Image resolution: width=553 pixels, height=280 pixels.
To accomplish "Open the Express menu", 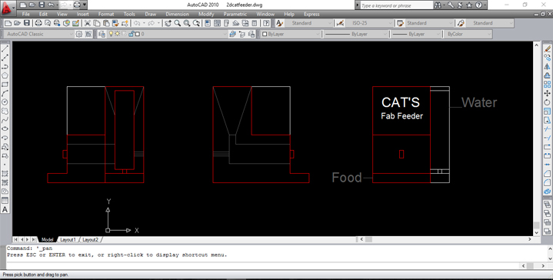I will coord(311,15).
